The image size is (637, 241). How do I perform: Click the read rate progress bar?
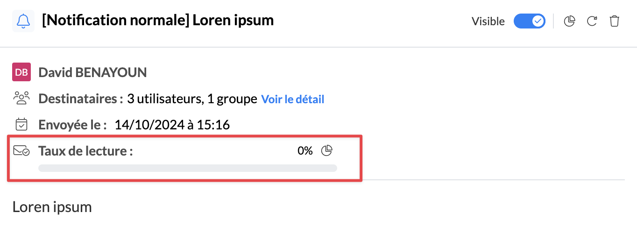coord(188,168)
